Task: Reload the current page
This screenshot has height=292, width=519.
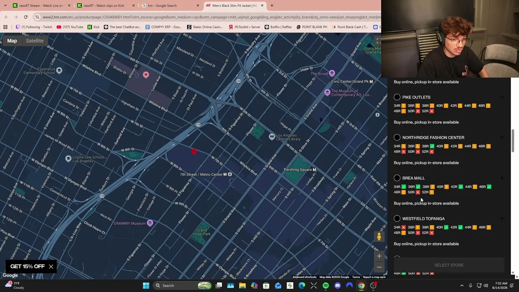Action: (26, 17)
